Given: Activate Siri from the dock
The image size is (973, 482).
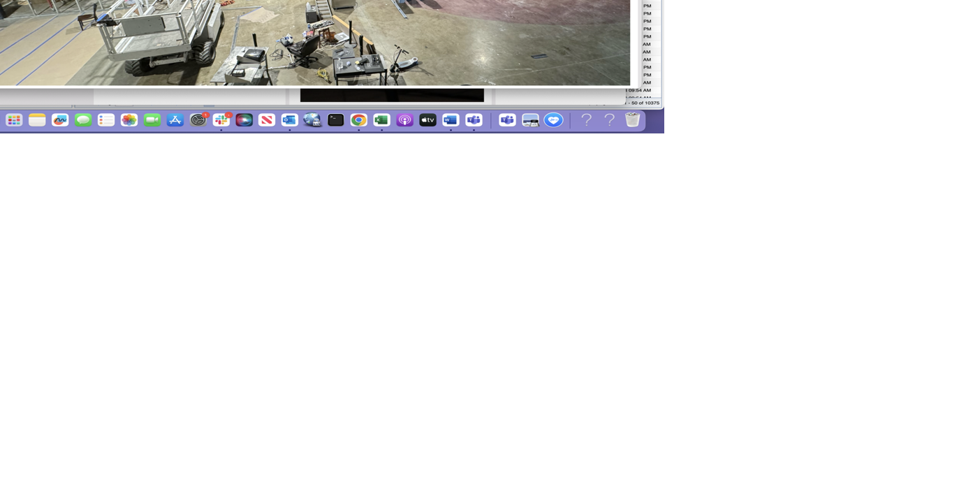Looking at the screenshot, I should (x=244, y=120).
